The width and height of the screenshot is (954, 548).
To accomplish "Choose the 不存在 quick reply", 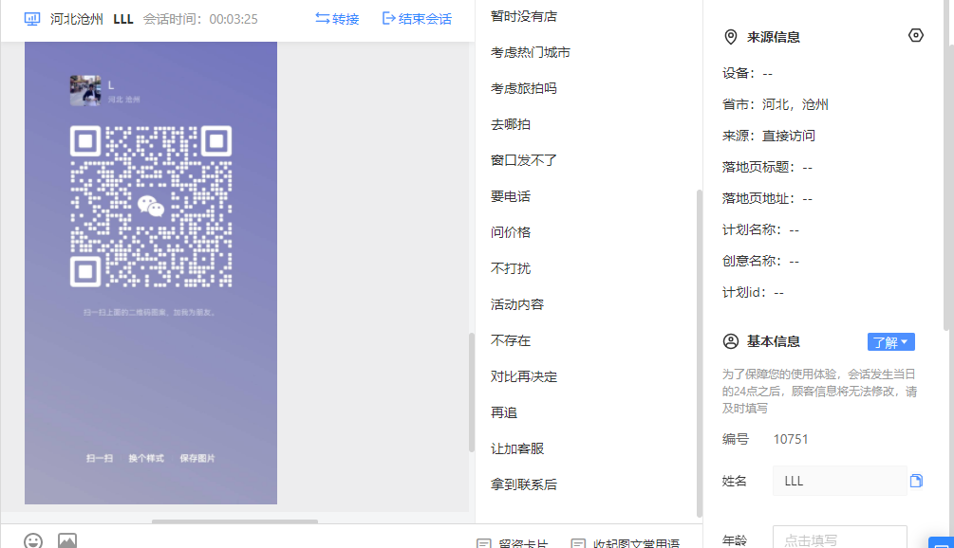I will click(511, 340).
